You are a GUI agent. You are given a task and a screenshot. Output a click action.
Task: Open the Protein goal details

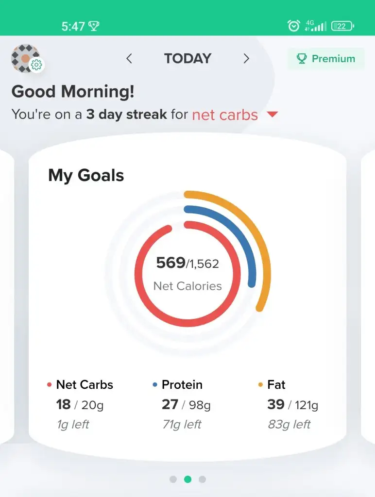pyautogui.click(x=182, y=404)
